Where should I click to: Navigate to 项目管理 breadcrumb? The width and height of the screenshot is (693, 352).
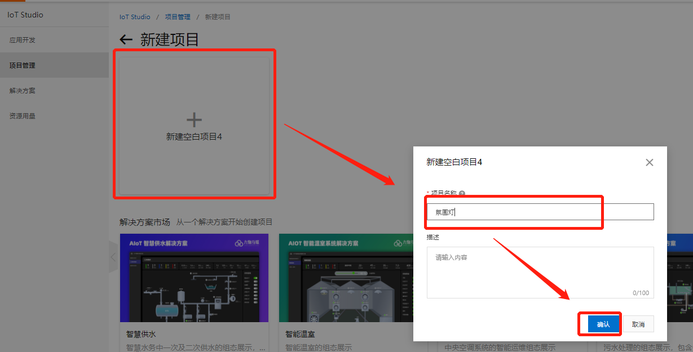coord(178,17)
